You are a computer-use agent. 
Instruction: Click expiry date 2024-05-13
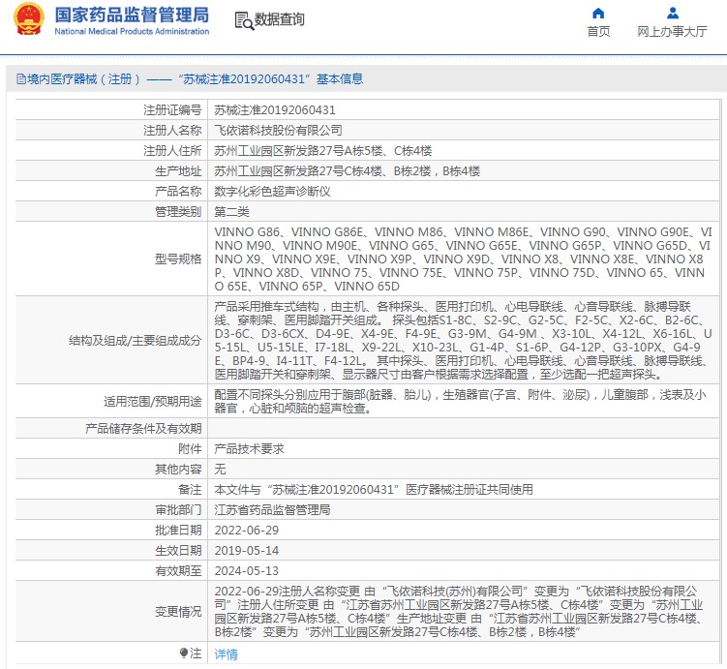pos(246,571)
